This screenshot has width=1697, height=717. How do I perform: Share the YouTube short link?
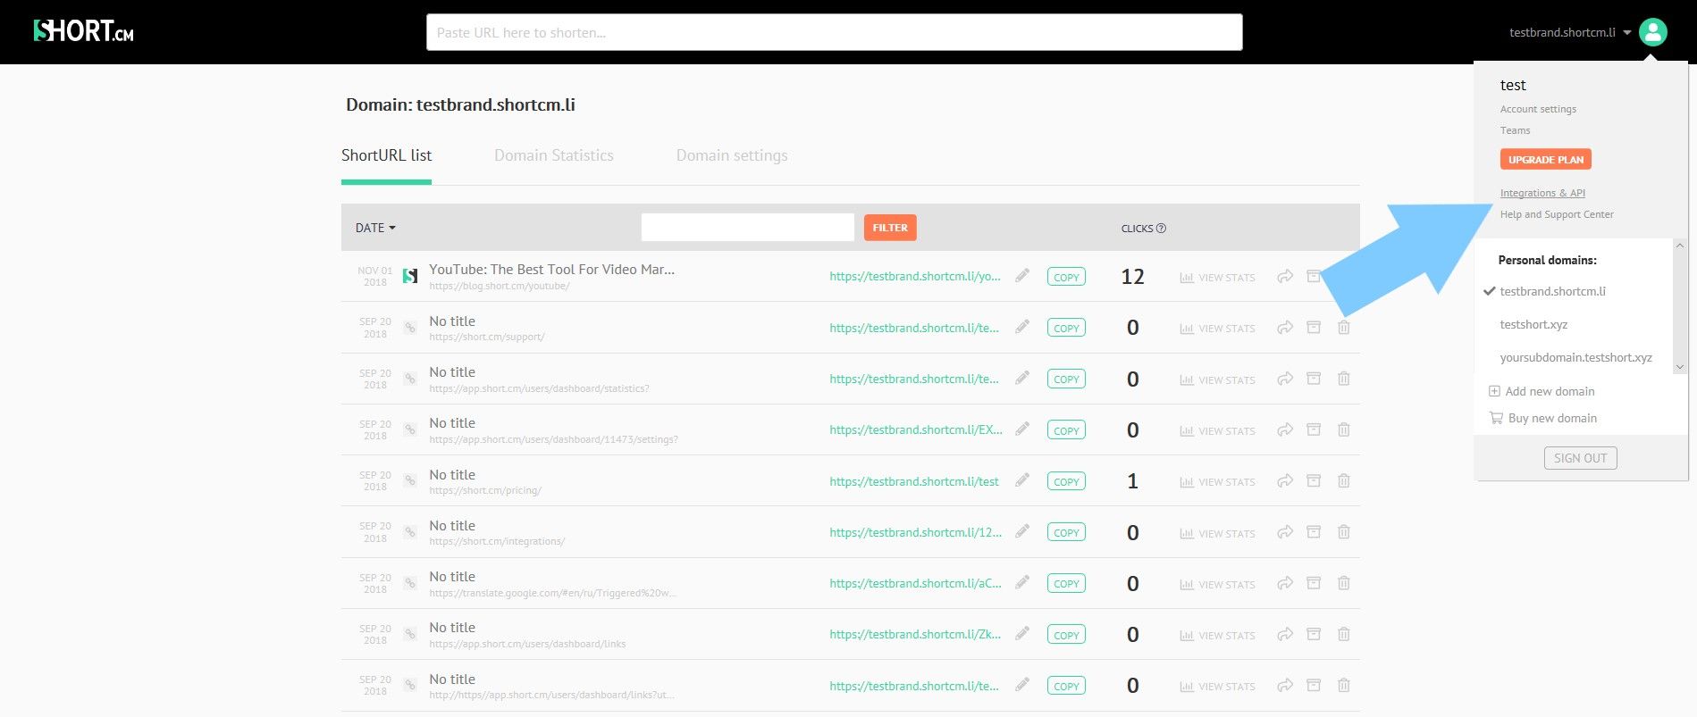[1285, 276]
